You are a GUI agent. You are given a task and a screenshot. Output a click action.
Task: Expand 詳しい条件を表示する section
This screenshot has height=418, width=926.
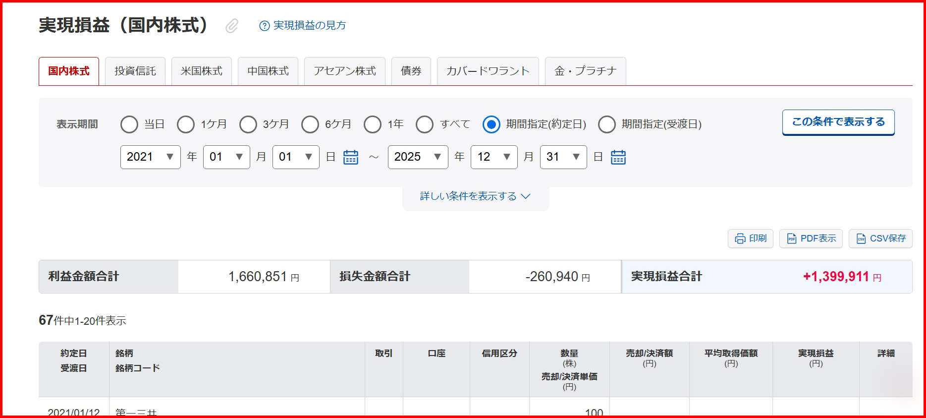point(475,196)
